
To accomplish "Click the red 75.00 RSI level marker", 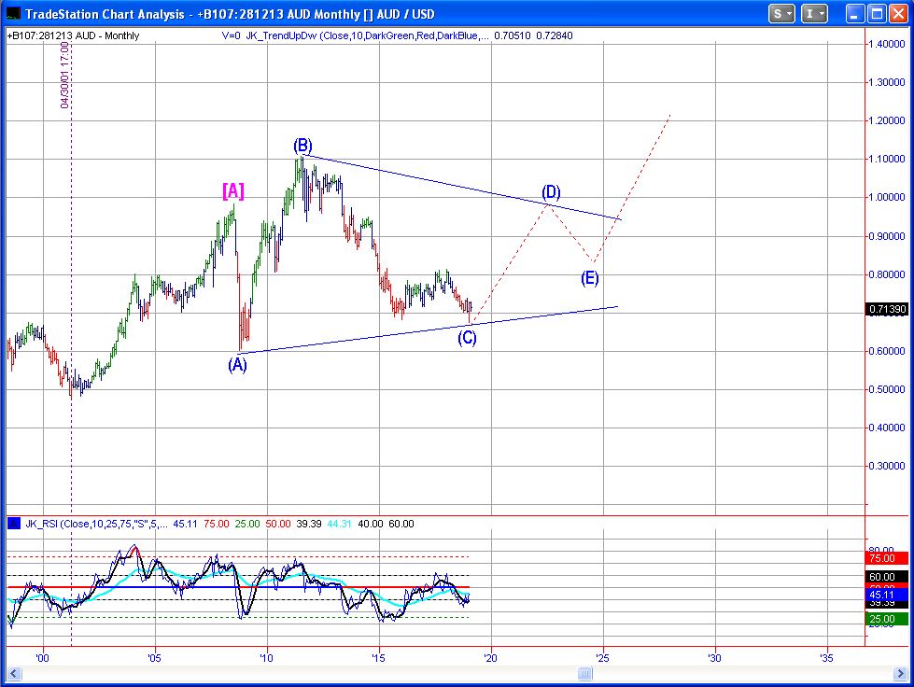I will [887, 559].
